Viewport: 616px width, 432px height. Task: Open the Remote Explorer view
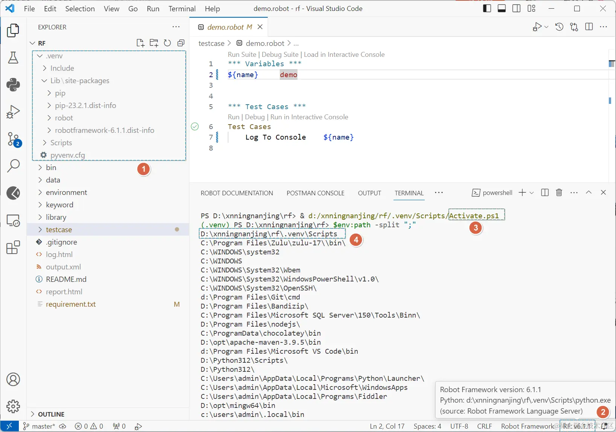click(13, 221)
